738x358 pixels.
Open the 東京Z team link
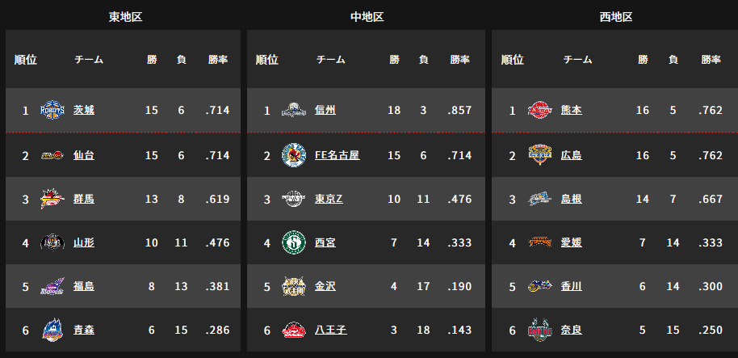[x=330, y=198]
